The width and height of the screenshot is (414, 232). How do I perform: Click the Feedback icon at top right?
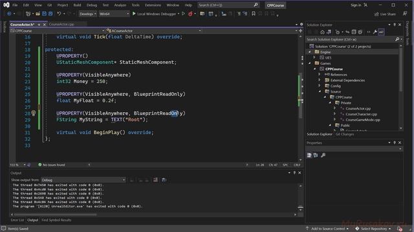coord(405,14)
